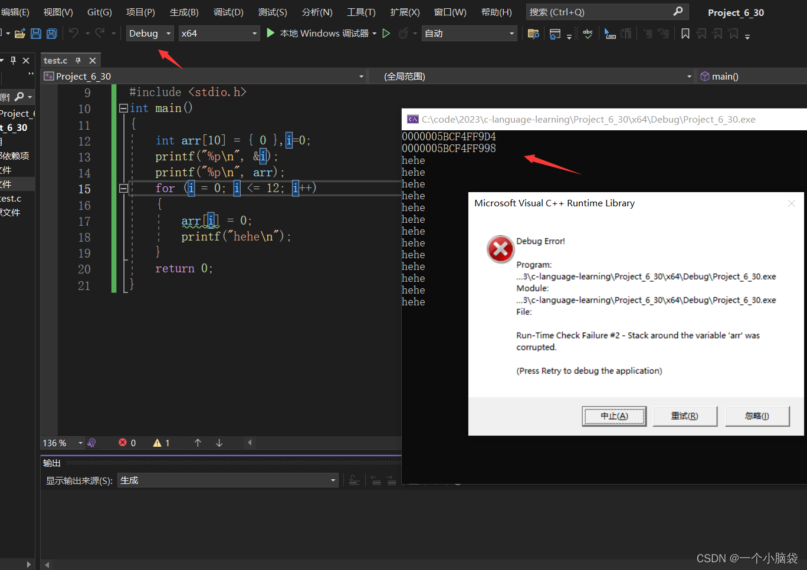Expand the 本地 Windows 调试器 dropdown arrow

(375, 34)
